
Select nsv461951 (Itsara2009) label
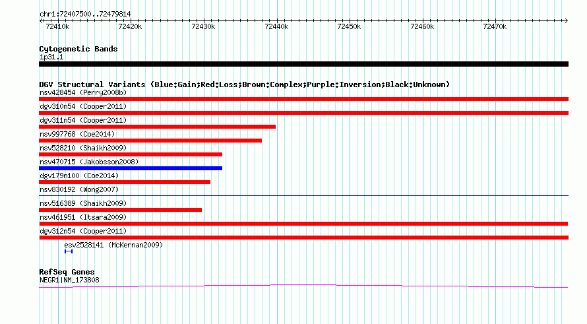(83, 217)
